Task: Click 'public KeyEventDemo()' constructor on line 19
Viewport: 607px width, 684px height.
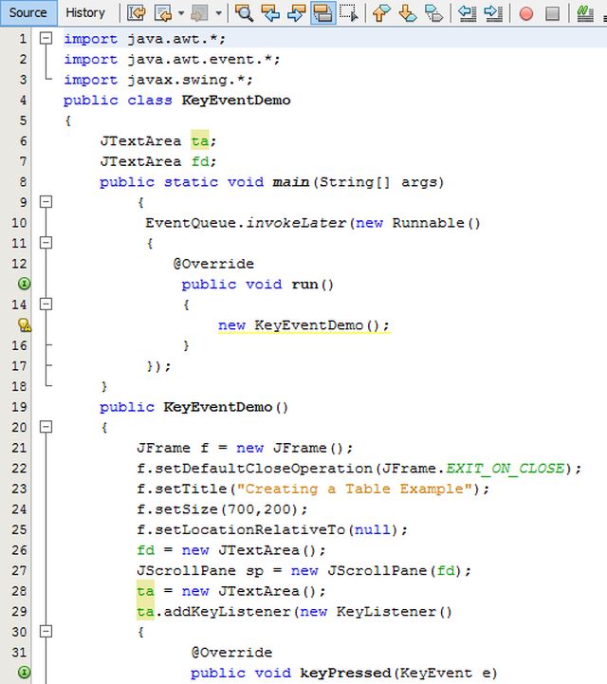Action: (x=193, y=407)
